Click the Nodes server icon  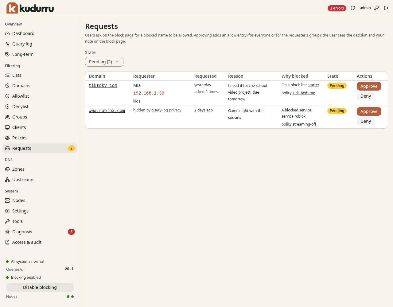pyautogui.click(x=7, y=200)
